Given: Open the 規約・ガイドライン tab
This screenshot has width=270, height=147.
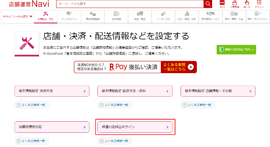Looking at the screenshot, I should point(258,17).
